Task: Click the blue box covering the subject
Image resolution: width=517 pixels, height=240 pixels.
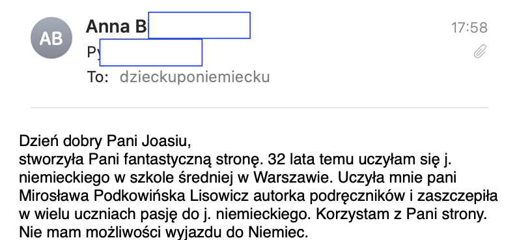Action: (150, 52)
